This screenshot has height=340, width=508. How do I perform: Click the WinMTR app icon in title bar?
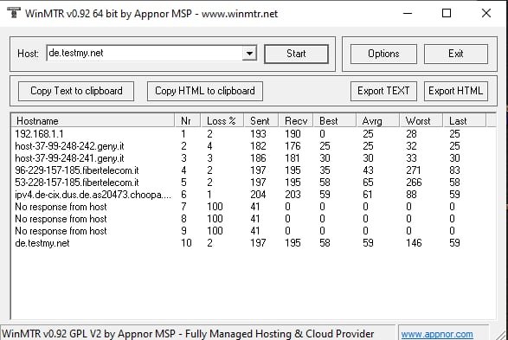(13, 13)
